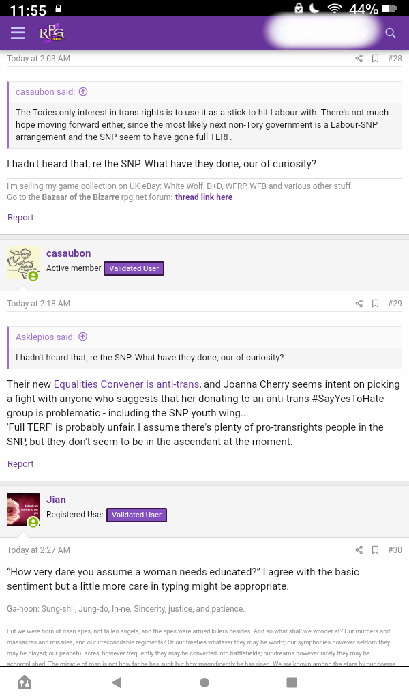Share post #30 via share icon
The width and height of the screenshot is (409, 699).
(x=359, y=550)
